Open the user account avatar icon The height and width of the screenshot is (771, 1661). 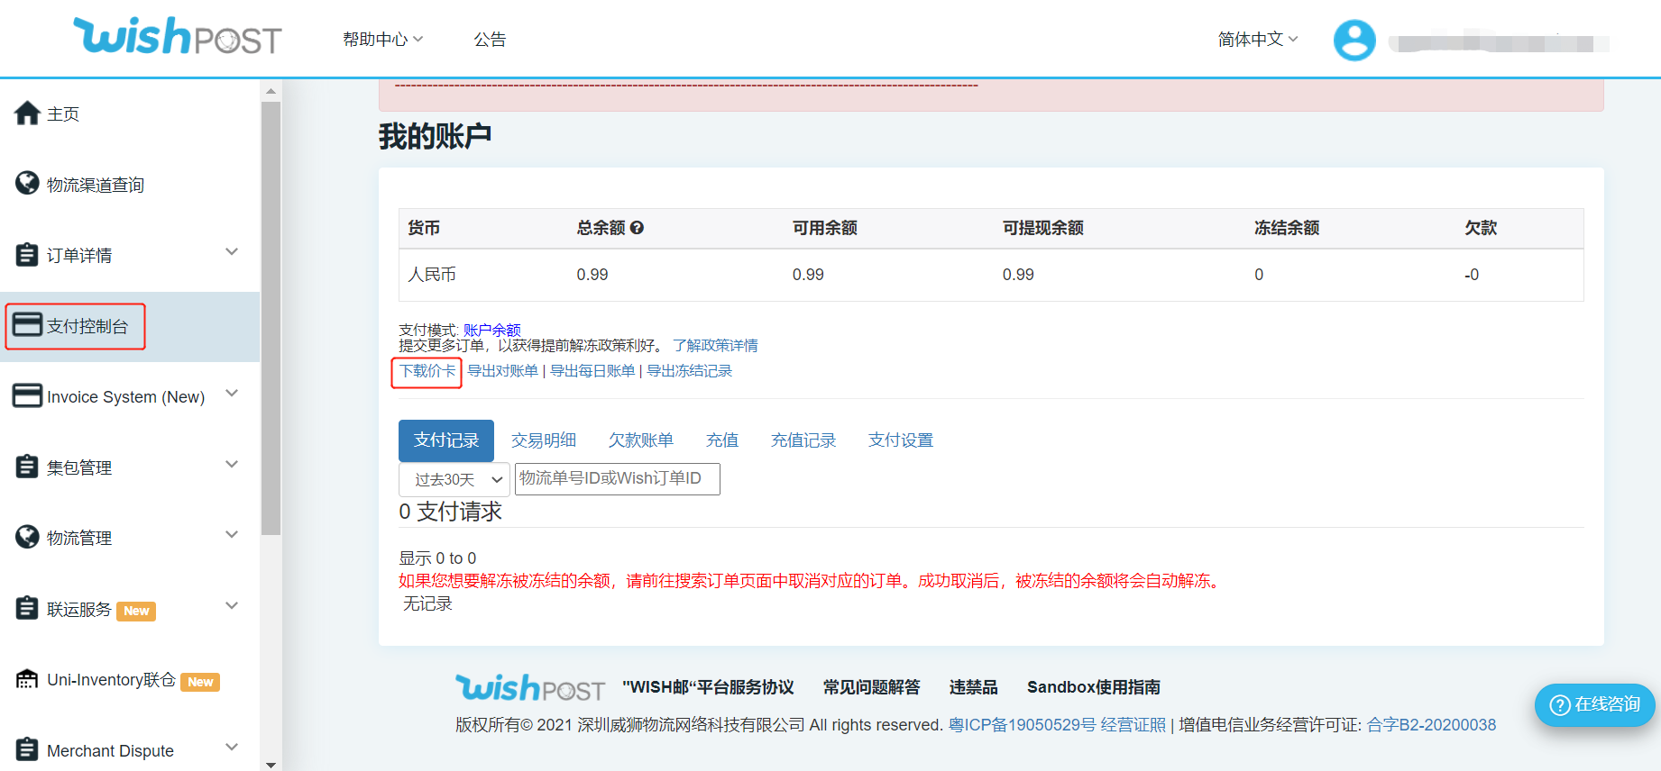(x=1354, y=41)
